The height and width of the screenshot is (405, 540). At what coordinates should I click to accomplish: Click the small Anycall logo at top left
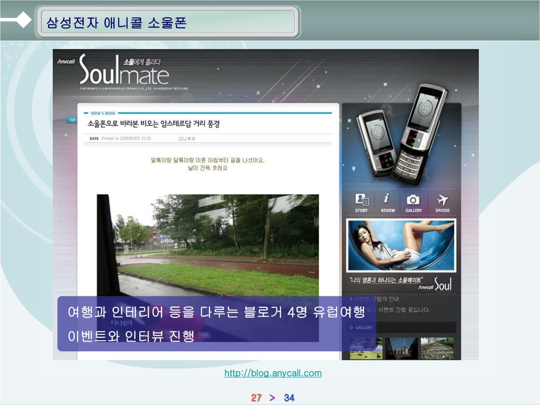pos(66,62)
